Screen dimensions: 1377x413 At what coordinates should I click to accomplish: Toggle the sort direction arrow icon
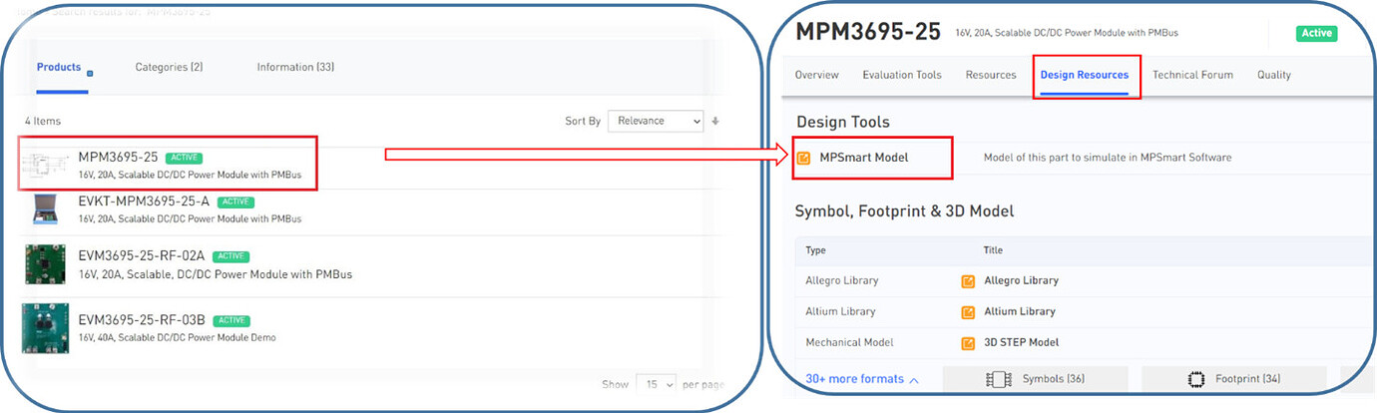[x=715, y=121]
